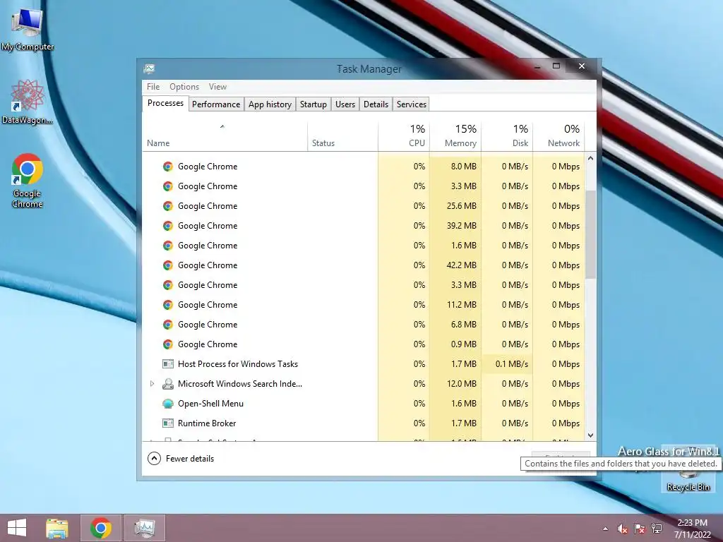
Task: Click the 0.1 MB/s disk value
Action: click(x=511, y=364)
